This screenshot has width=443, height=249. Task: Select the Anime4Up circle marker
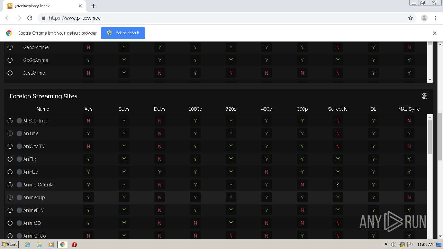point(19,197)
